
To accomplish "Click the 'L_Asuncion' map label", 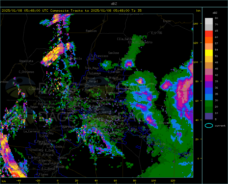I will coord(127,59).
